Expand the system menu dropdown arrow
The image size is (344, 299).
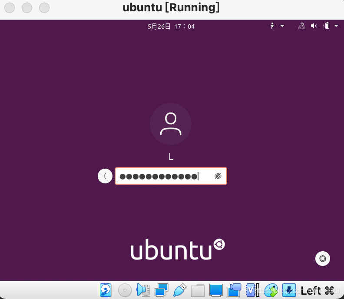click(x=336, y=26)
